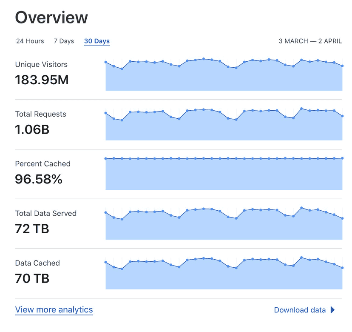Click the Total Requests label
Viewport: 352px width, 332px height.
pyautogui.click(x=40, y=114)
